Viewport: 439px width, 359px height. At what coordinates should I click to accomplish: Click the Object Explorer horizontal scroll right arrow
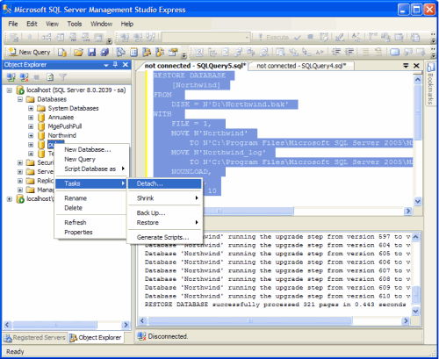(126, 325)
